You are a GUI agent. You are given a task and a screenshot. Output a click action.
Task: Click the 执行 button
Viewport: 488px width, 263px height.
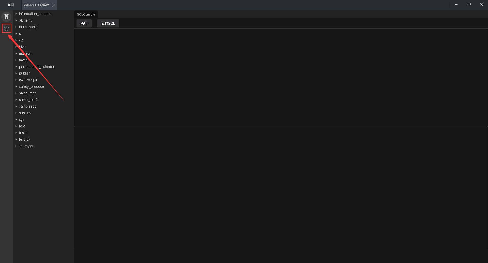click(84, 23)
